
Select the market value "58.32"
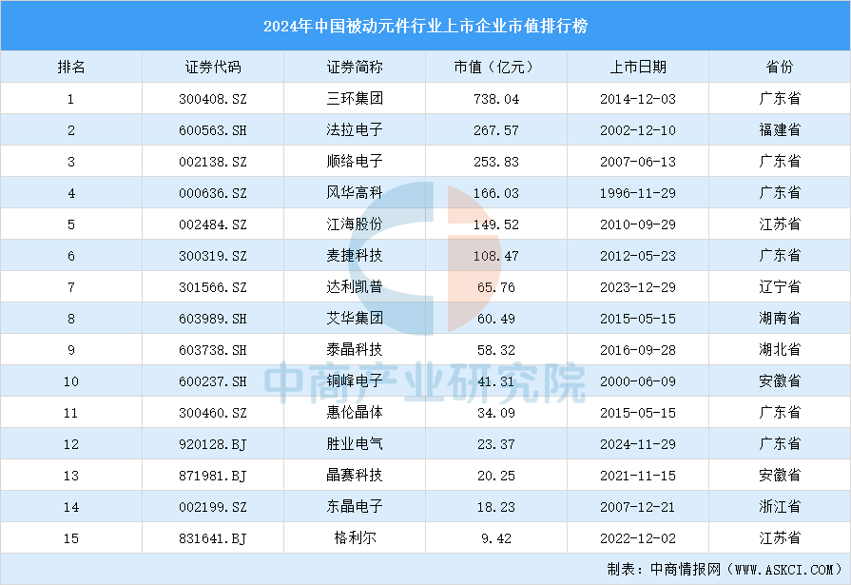pos(496,350)
